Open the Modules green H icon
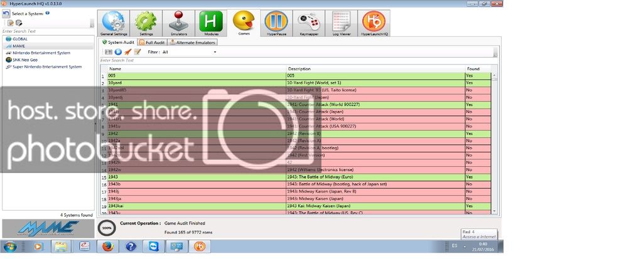Viewport: 643px width, 259px height. click(211, 23)
